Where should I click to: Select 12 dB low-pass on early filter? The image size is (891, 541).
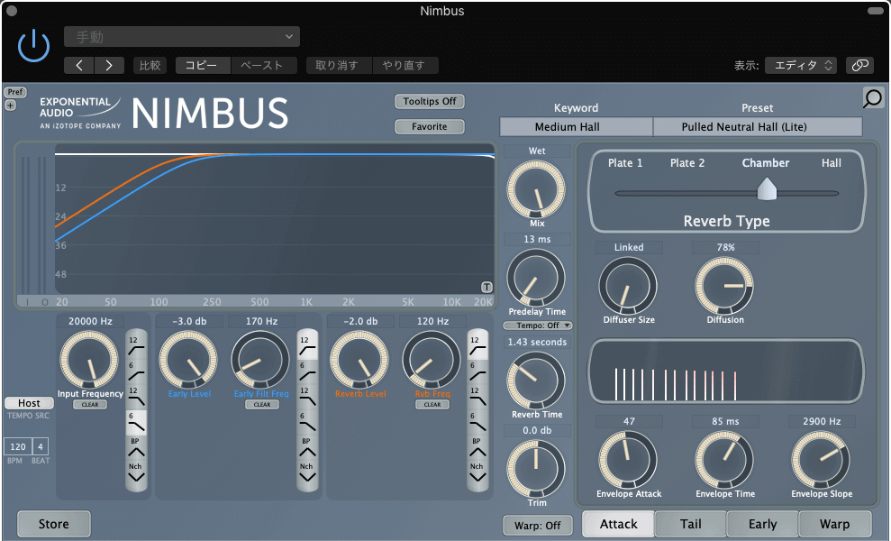click(x=307, y=396)
